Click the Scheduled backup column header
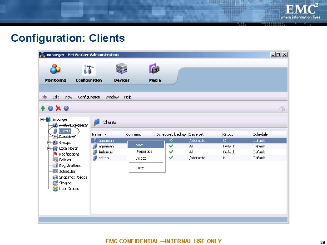The width and height of the screenshot is (327, 245). click(x=171, y=134)
